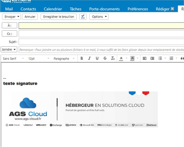The width and height of the screenshot is (184, 147).
Task: Expand bulleted list style options
Action: click(165, 58)
